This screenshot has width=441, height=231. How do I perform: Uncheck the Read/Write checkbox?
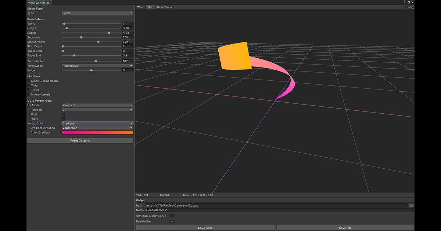click(x=172, y=221)
